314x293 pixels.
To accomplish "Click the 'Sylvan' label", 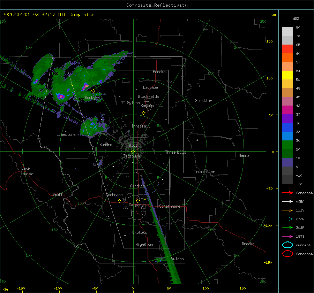I will (x=133, y=103).
